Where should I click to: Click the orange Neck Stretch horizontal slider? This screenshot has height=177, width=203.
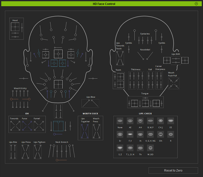coord(61,160)
